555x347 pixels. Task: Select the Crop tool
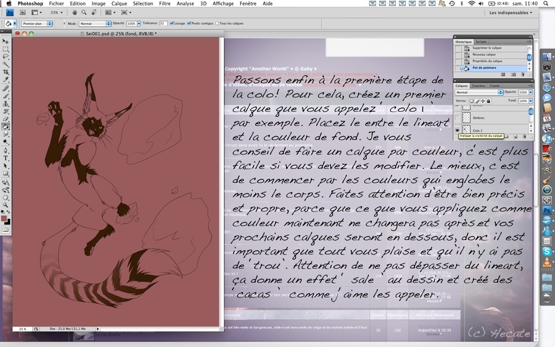[x=6, y=72]
